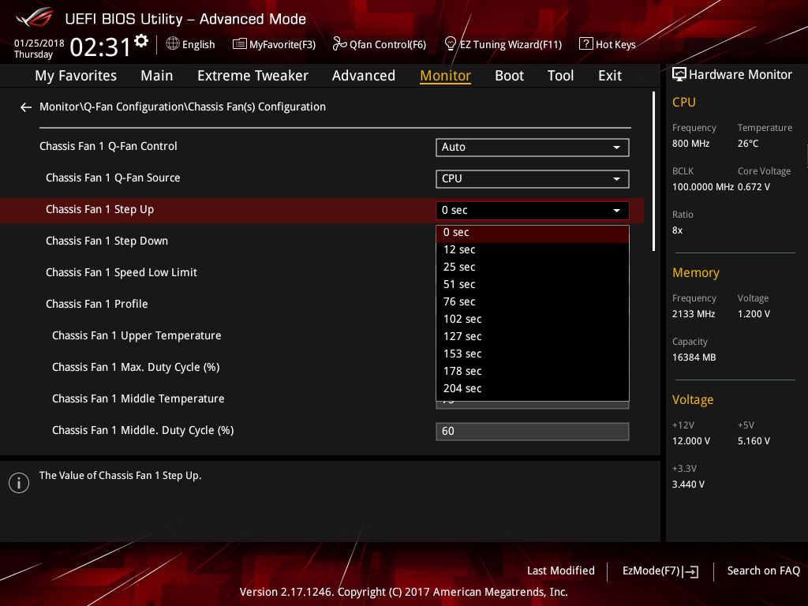Click the settings gear next to the clock
The width and height of the screenshot is (808, 606).
141,41
